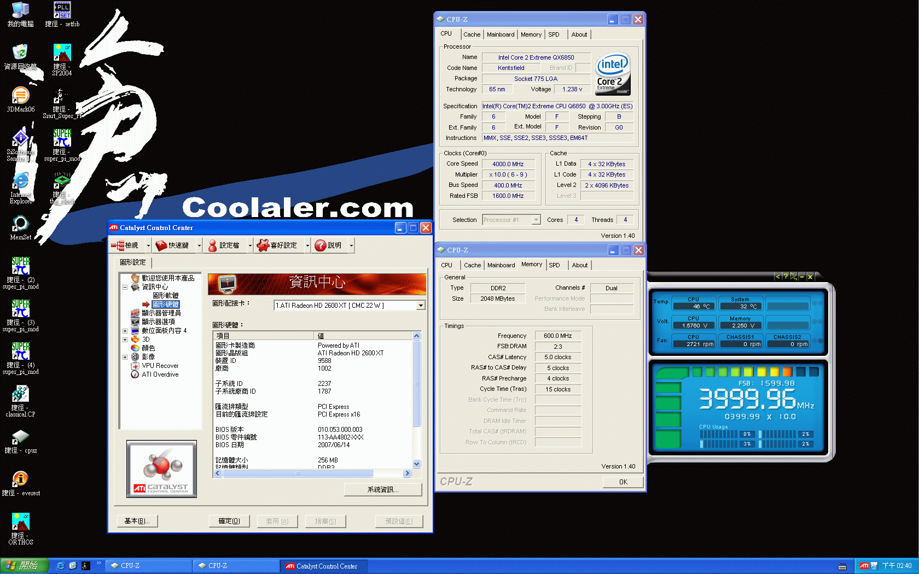Click the 快速鍵 hotkeys toolbar icon

pos(161,245)
